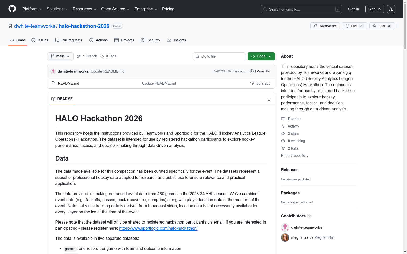Open commit hash 6e82f33
Viewport: 407px width, 254px height.
pyautogui.click(x=219, y=72)
